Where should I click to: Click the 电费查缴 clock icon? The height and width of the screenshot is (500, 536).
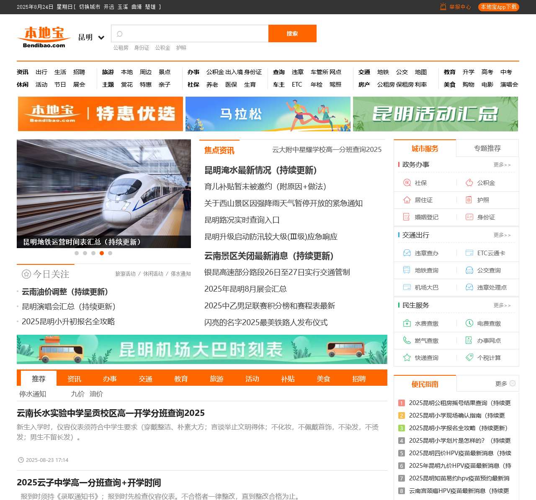coord(469,323)
